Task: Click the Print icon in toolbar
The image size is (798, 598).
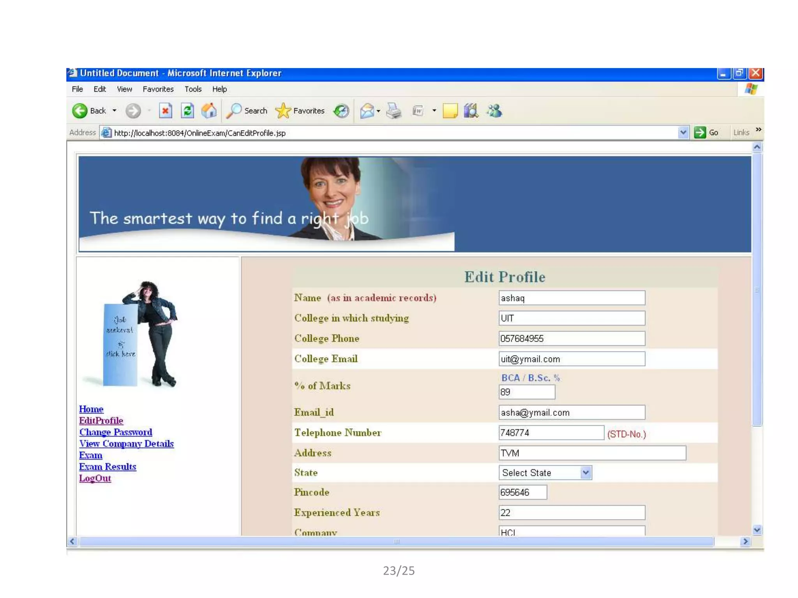Action: point(394,111)
